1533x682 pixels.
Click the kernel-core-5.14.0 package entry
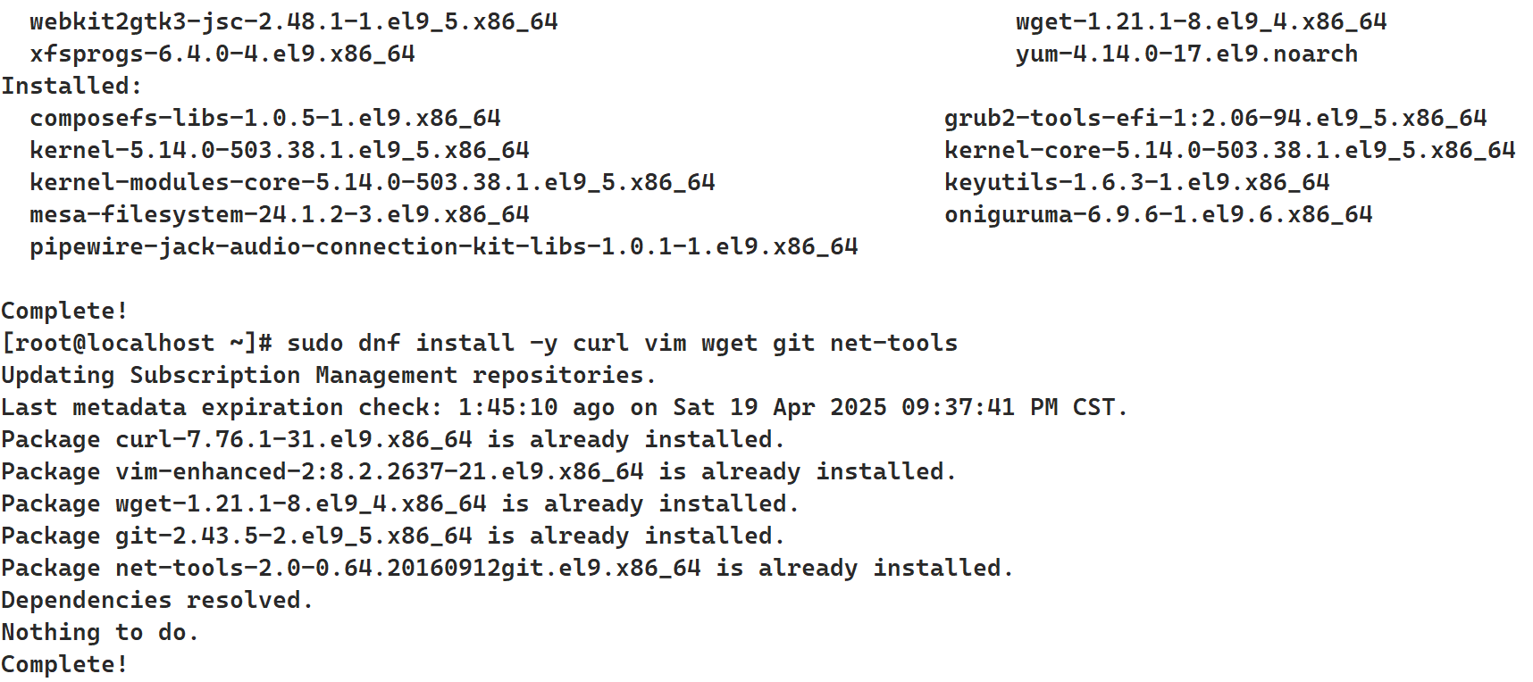[x=1229, y=150]
